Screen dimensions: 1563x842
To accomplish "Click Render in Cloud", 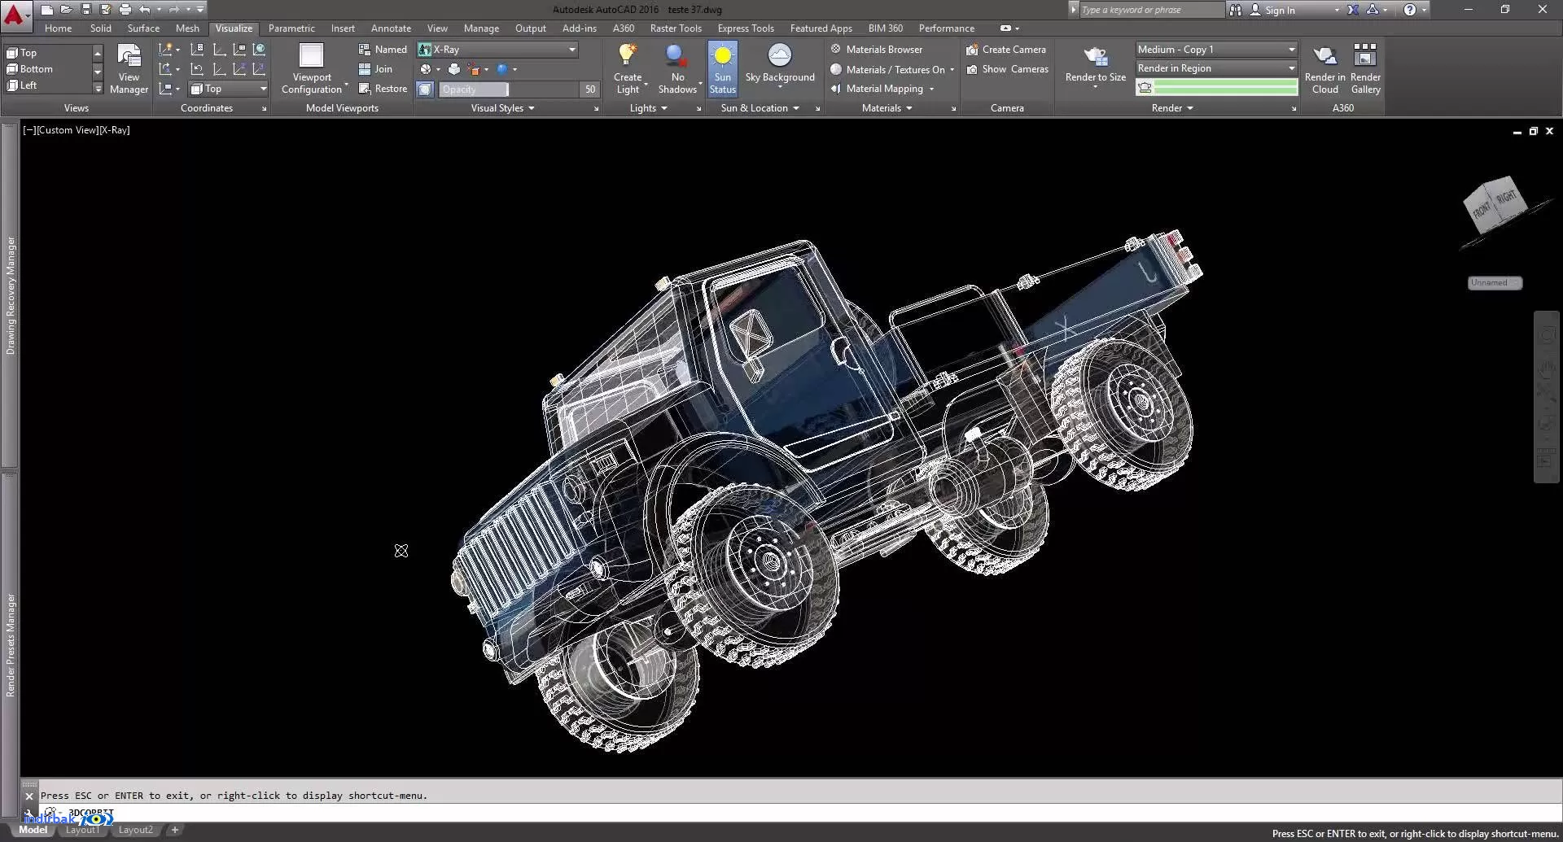I will coord(1324,69).
